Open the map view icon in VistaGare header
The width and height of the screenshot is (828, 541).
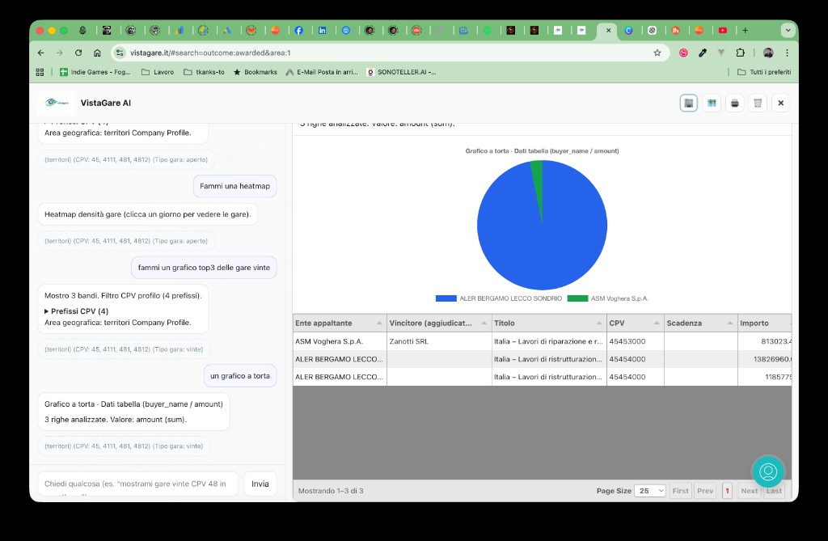click(712, 103)
